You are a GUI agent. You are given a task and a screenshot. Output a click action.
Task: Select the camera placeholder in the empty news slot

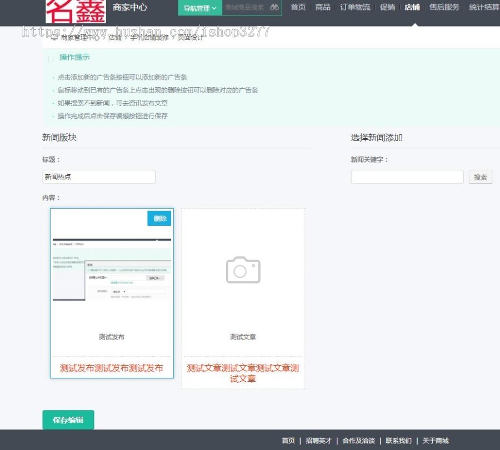(243, 271)
